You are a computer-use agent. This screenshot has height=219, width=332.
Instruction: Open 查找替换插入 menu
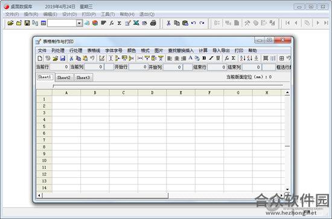tap(181, 50)
